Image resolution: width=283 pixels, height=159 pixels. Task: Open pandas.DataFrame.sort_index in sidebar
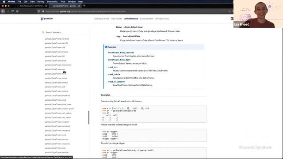coord(58,117)
